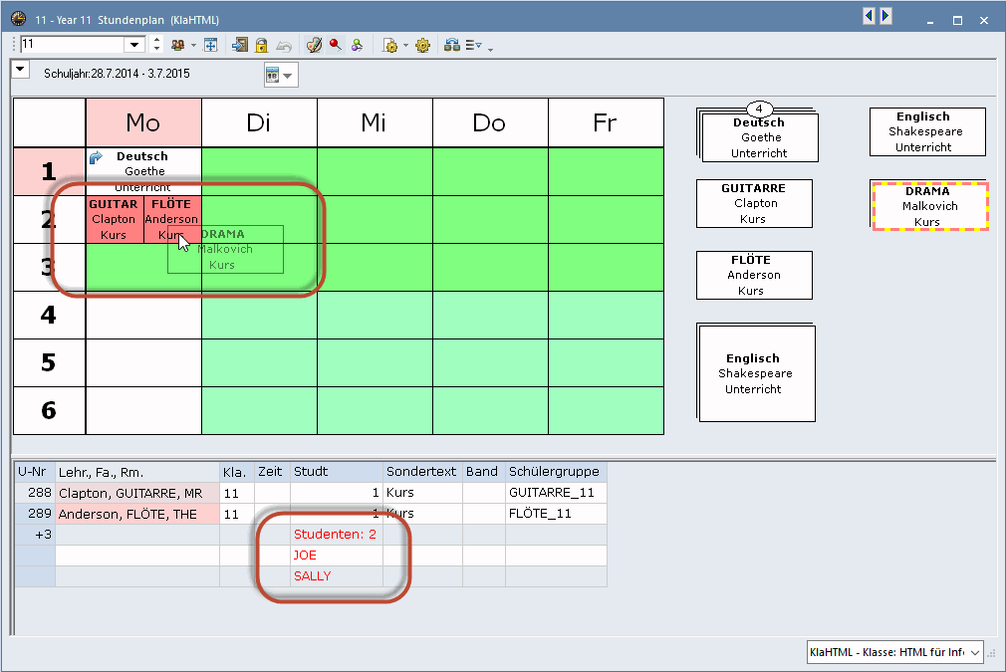
Task: Click the greyed undo arrow icon
Action: click(284, 46)
